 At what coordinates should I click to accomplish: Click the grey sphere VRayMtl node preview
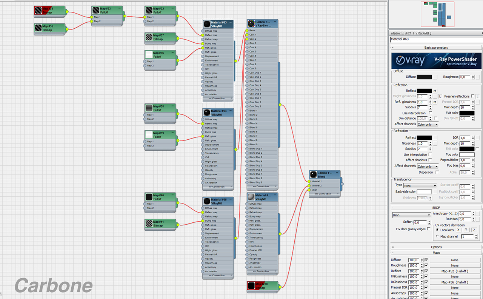pyautogui.click(x=251, y=197)
